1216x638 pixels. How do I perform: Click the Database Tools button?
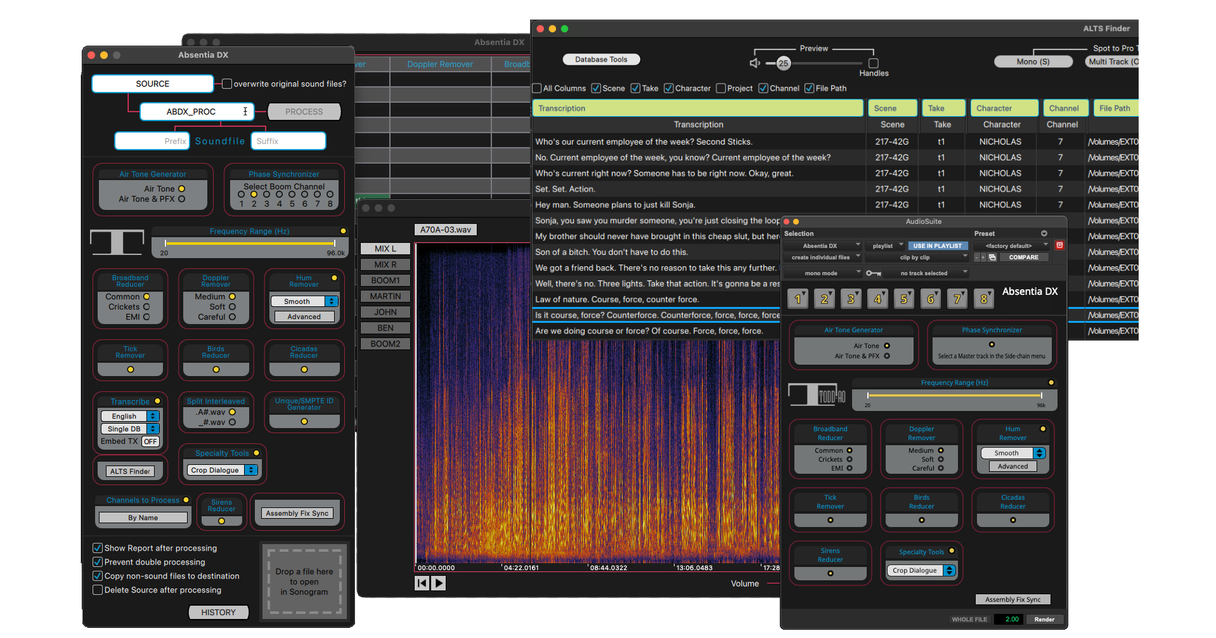(601, 60)
